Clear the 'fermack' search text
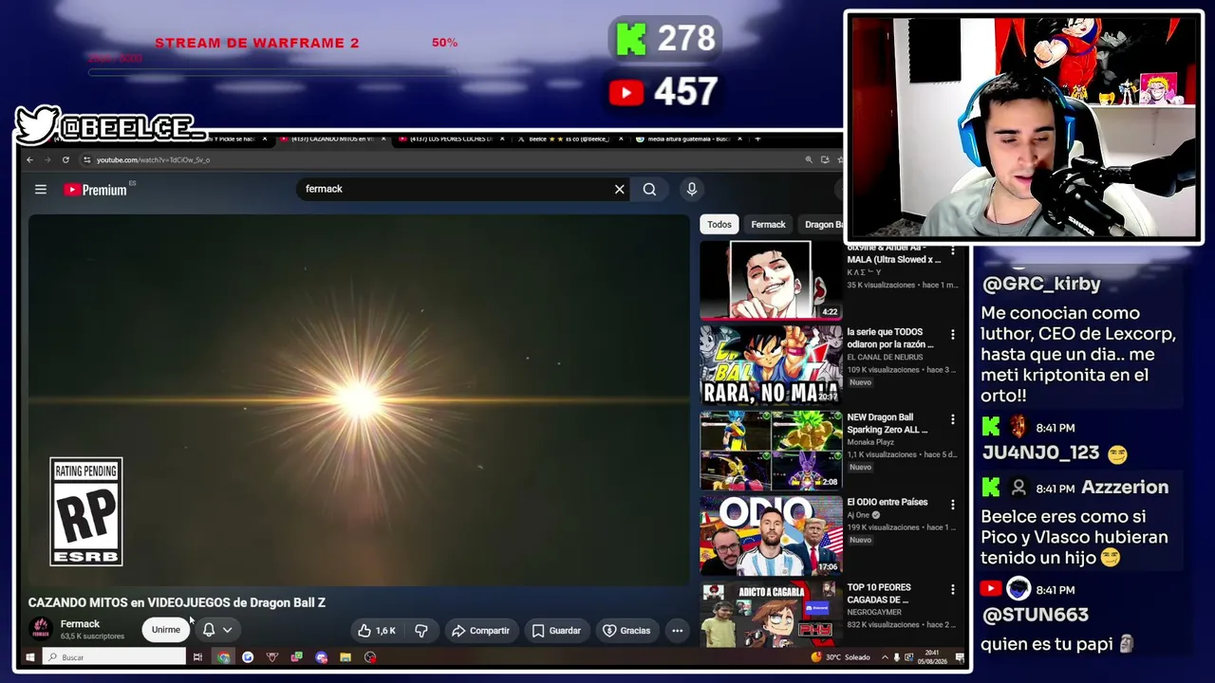Screen dimensions: 1215x683 [620, 190]
